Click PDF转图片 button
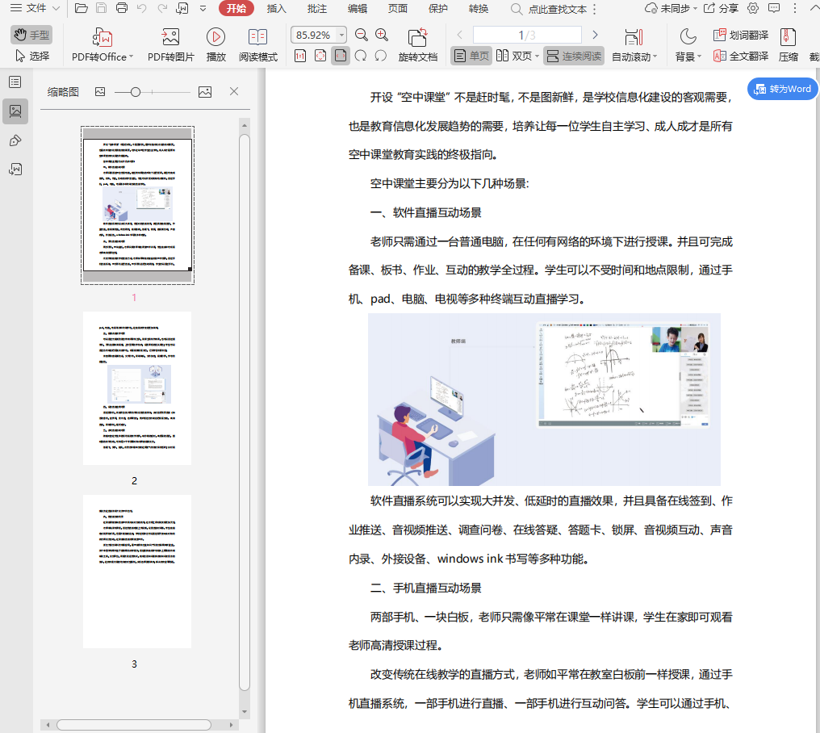Viewport: 820px width, 733px height. click(x=170, y=45)
